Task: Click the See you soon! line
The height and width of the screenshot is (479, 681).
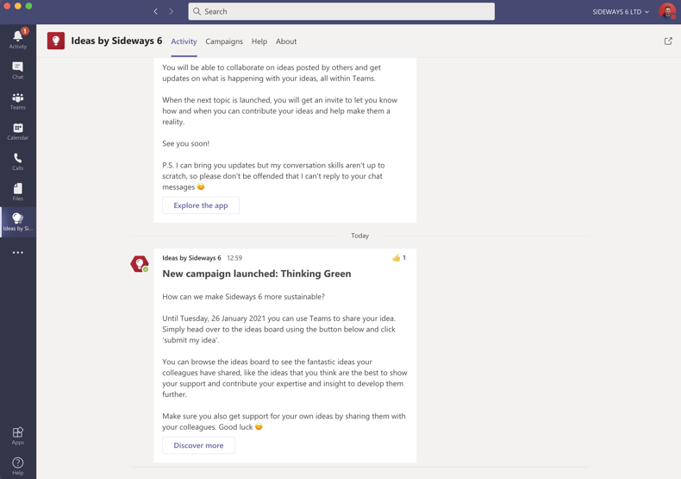Action: pos(186,143)
